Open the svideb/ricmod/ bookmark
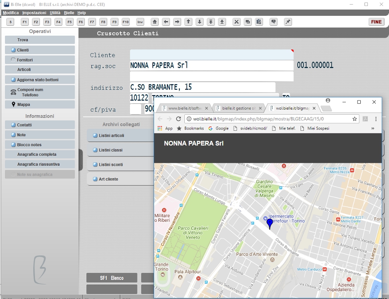The width and height of the screenshot is (389, 299). coord(250,128)
